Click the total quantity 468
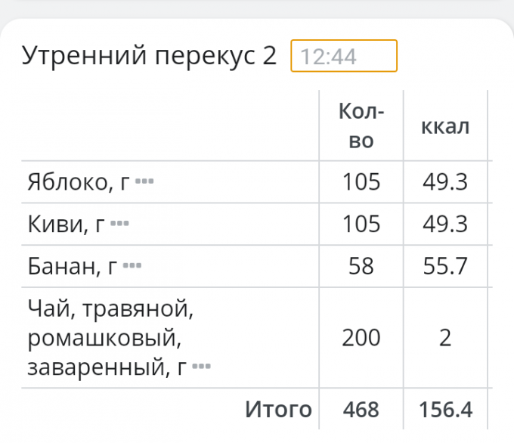514x443 pixels. [x=361, y=409]
